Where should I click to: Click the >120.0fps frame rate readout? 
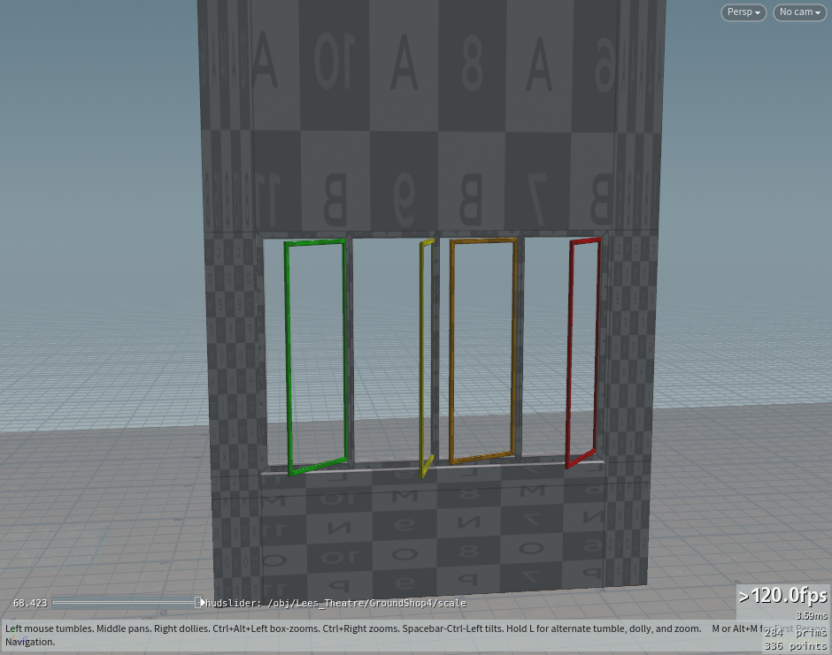(782, 596)
